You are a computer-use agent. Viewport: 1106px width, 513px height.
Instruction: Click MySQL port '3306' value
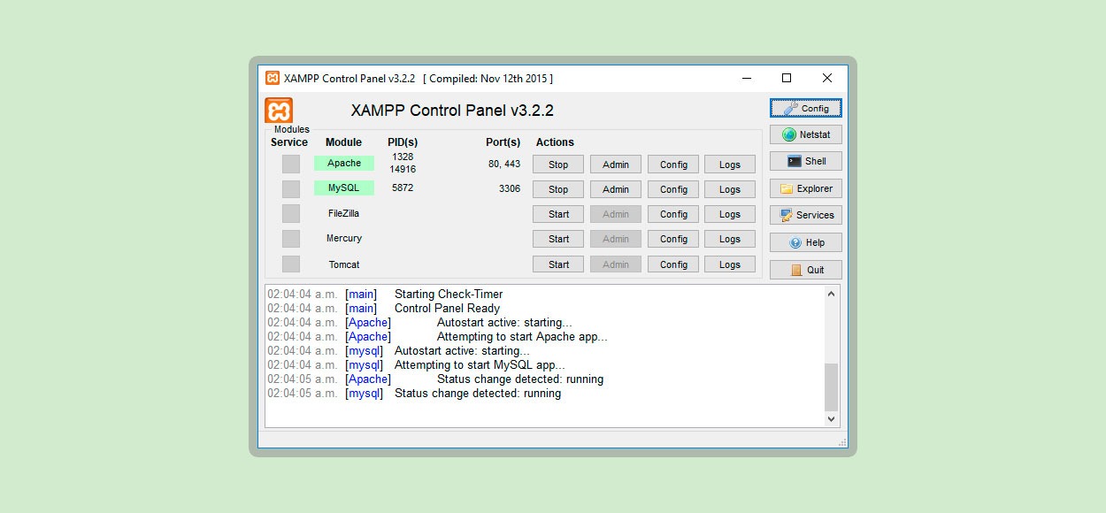tap(510, 189)
